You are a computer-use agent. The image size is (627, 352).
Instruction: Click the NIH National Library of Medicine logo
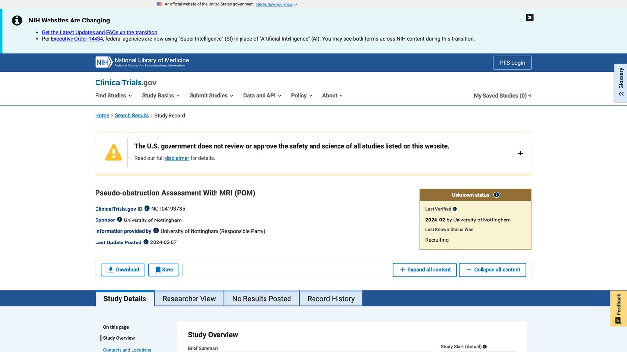click(142, 62)
